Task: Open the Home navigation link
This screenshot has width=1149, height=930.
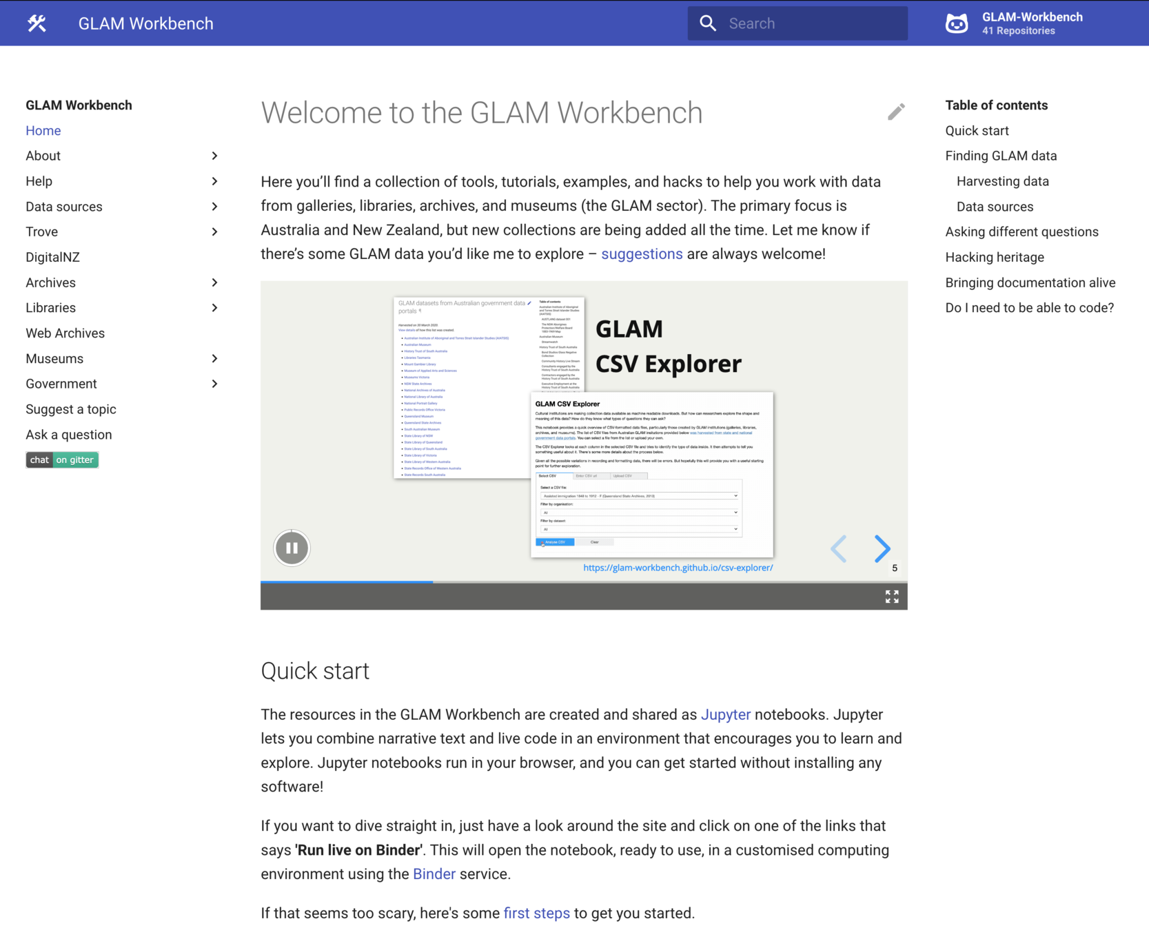Action: (x=43, y=131)
